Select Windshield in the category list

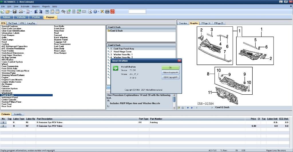[7, 93]
